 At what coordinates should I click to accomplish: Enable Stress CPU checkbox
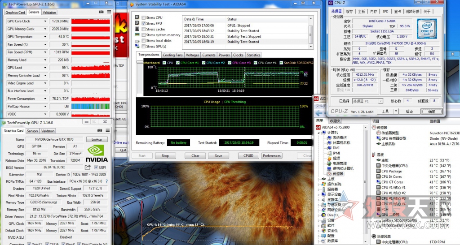144,17
